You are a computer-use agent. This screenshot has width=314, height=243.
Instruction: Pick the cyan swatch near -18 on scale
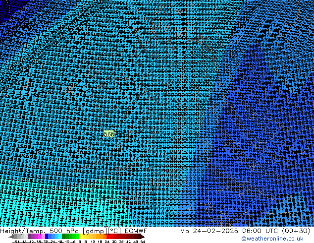[60, 237]
